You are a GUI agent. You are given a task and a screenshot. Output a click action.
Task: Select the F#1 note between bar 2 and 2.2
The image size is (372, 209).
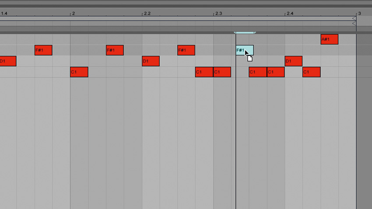[x=115, y=50]
